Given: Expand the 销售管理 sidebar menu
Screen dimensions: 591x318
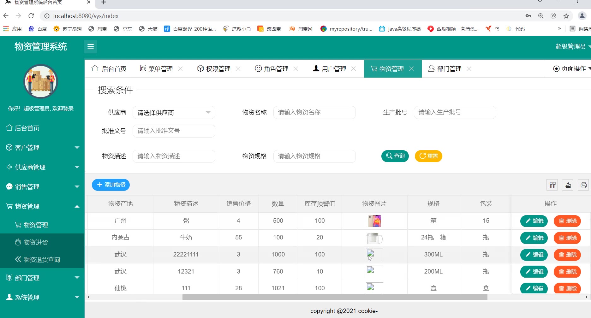Looking at the screenshot, I should [42, 187].
